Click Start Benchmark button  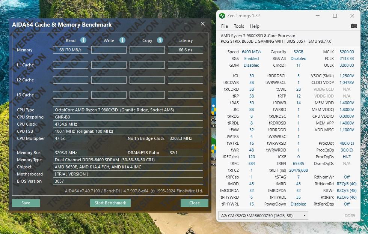[110, 203]
